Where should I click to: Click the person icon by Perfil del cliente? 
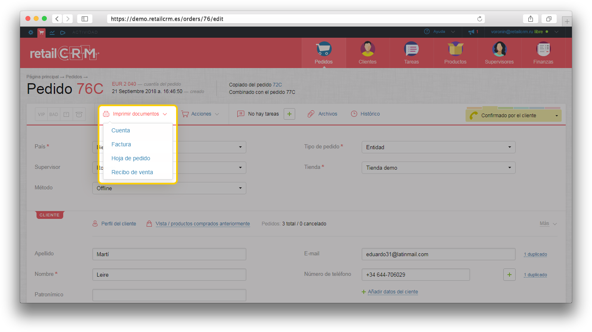click(95, 224)
